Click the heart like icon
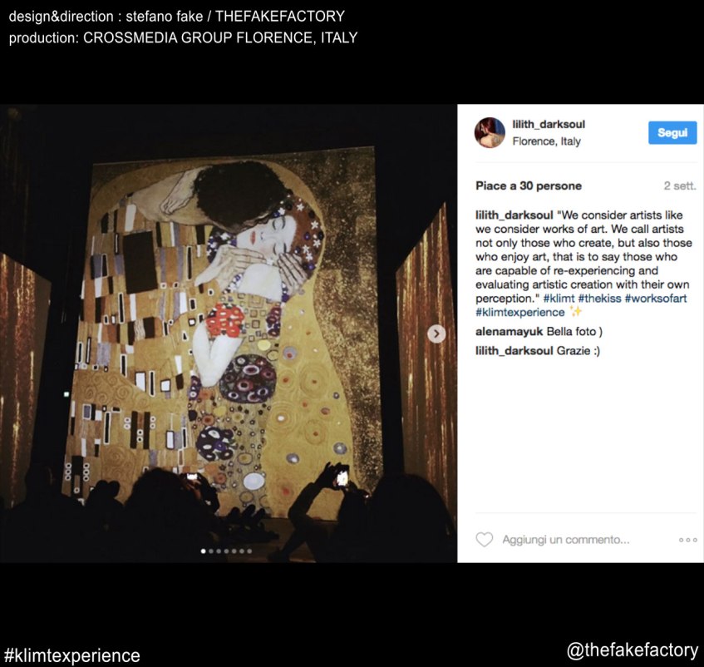Screen dimensions: 704x667 click(x=484, y=540)
